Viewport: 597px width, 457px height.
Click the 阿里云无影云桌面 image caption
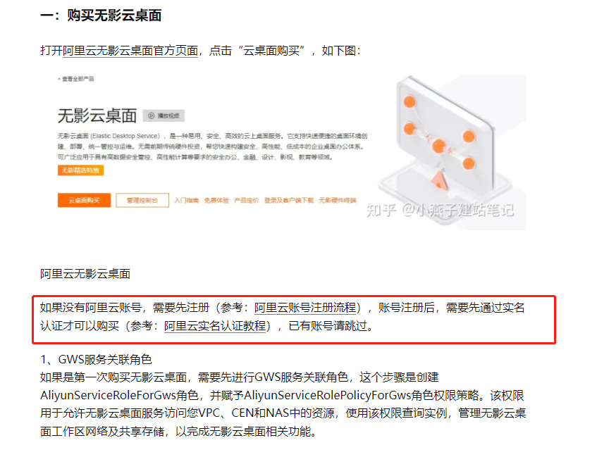85,274
